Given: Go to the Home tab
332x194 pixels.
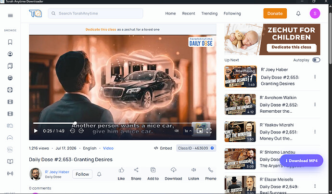Looking at the screenshot, I should pyautogui.click(x=170, y=13).
